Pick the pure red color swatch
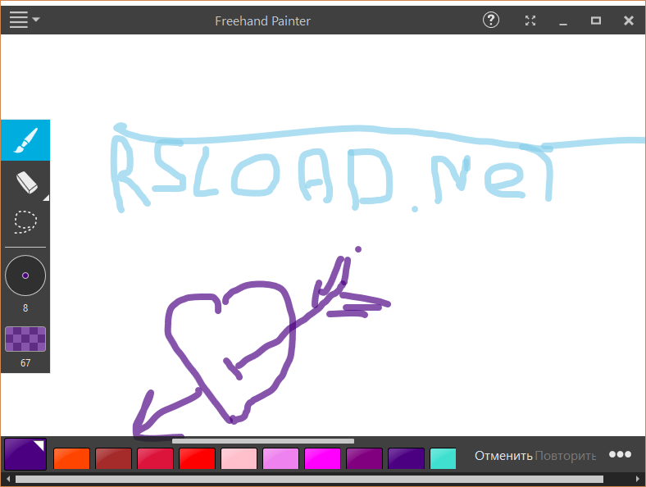Screen dimensions: 646x487 [197, 458]
